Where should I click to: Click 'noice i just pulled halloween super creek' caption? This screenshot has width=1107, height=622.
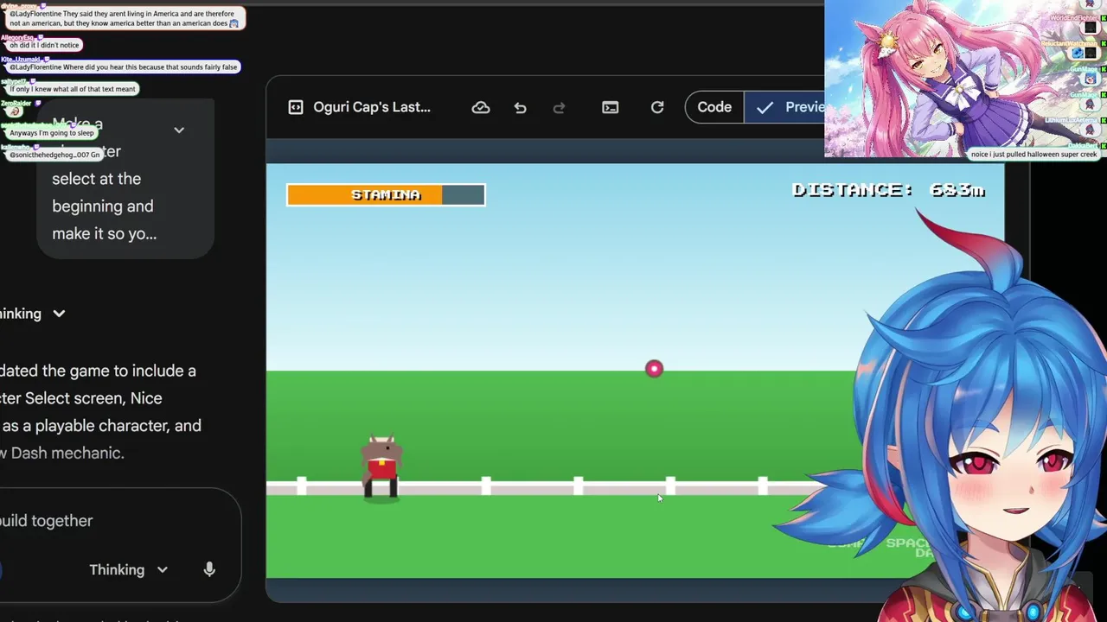click(x=1033, y=155)
